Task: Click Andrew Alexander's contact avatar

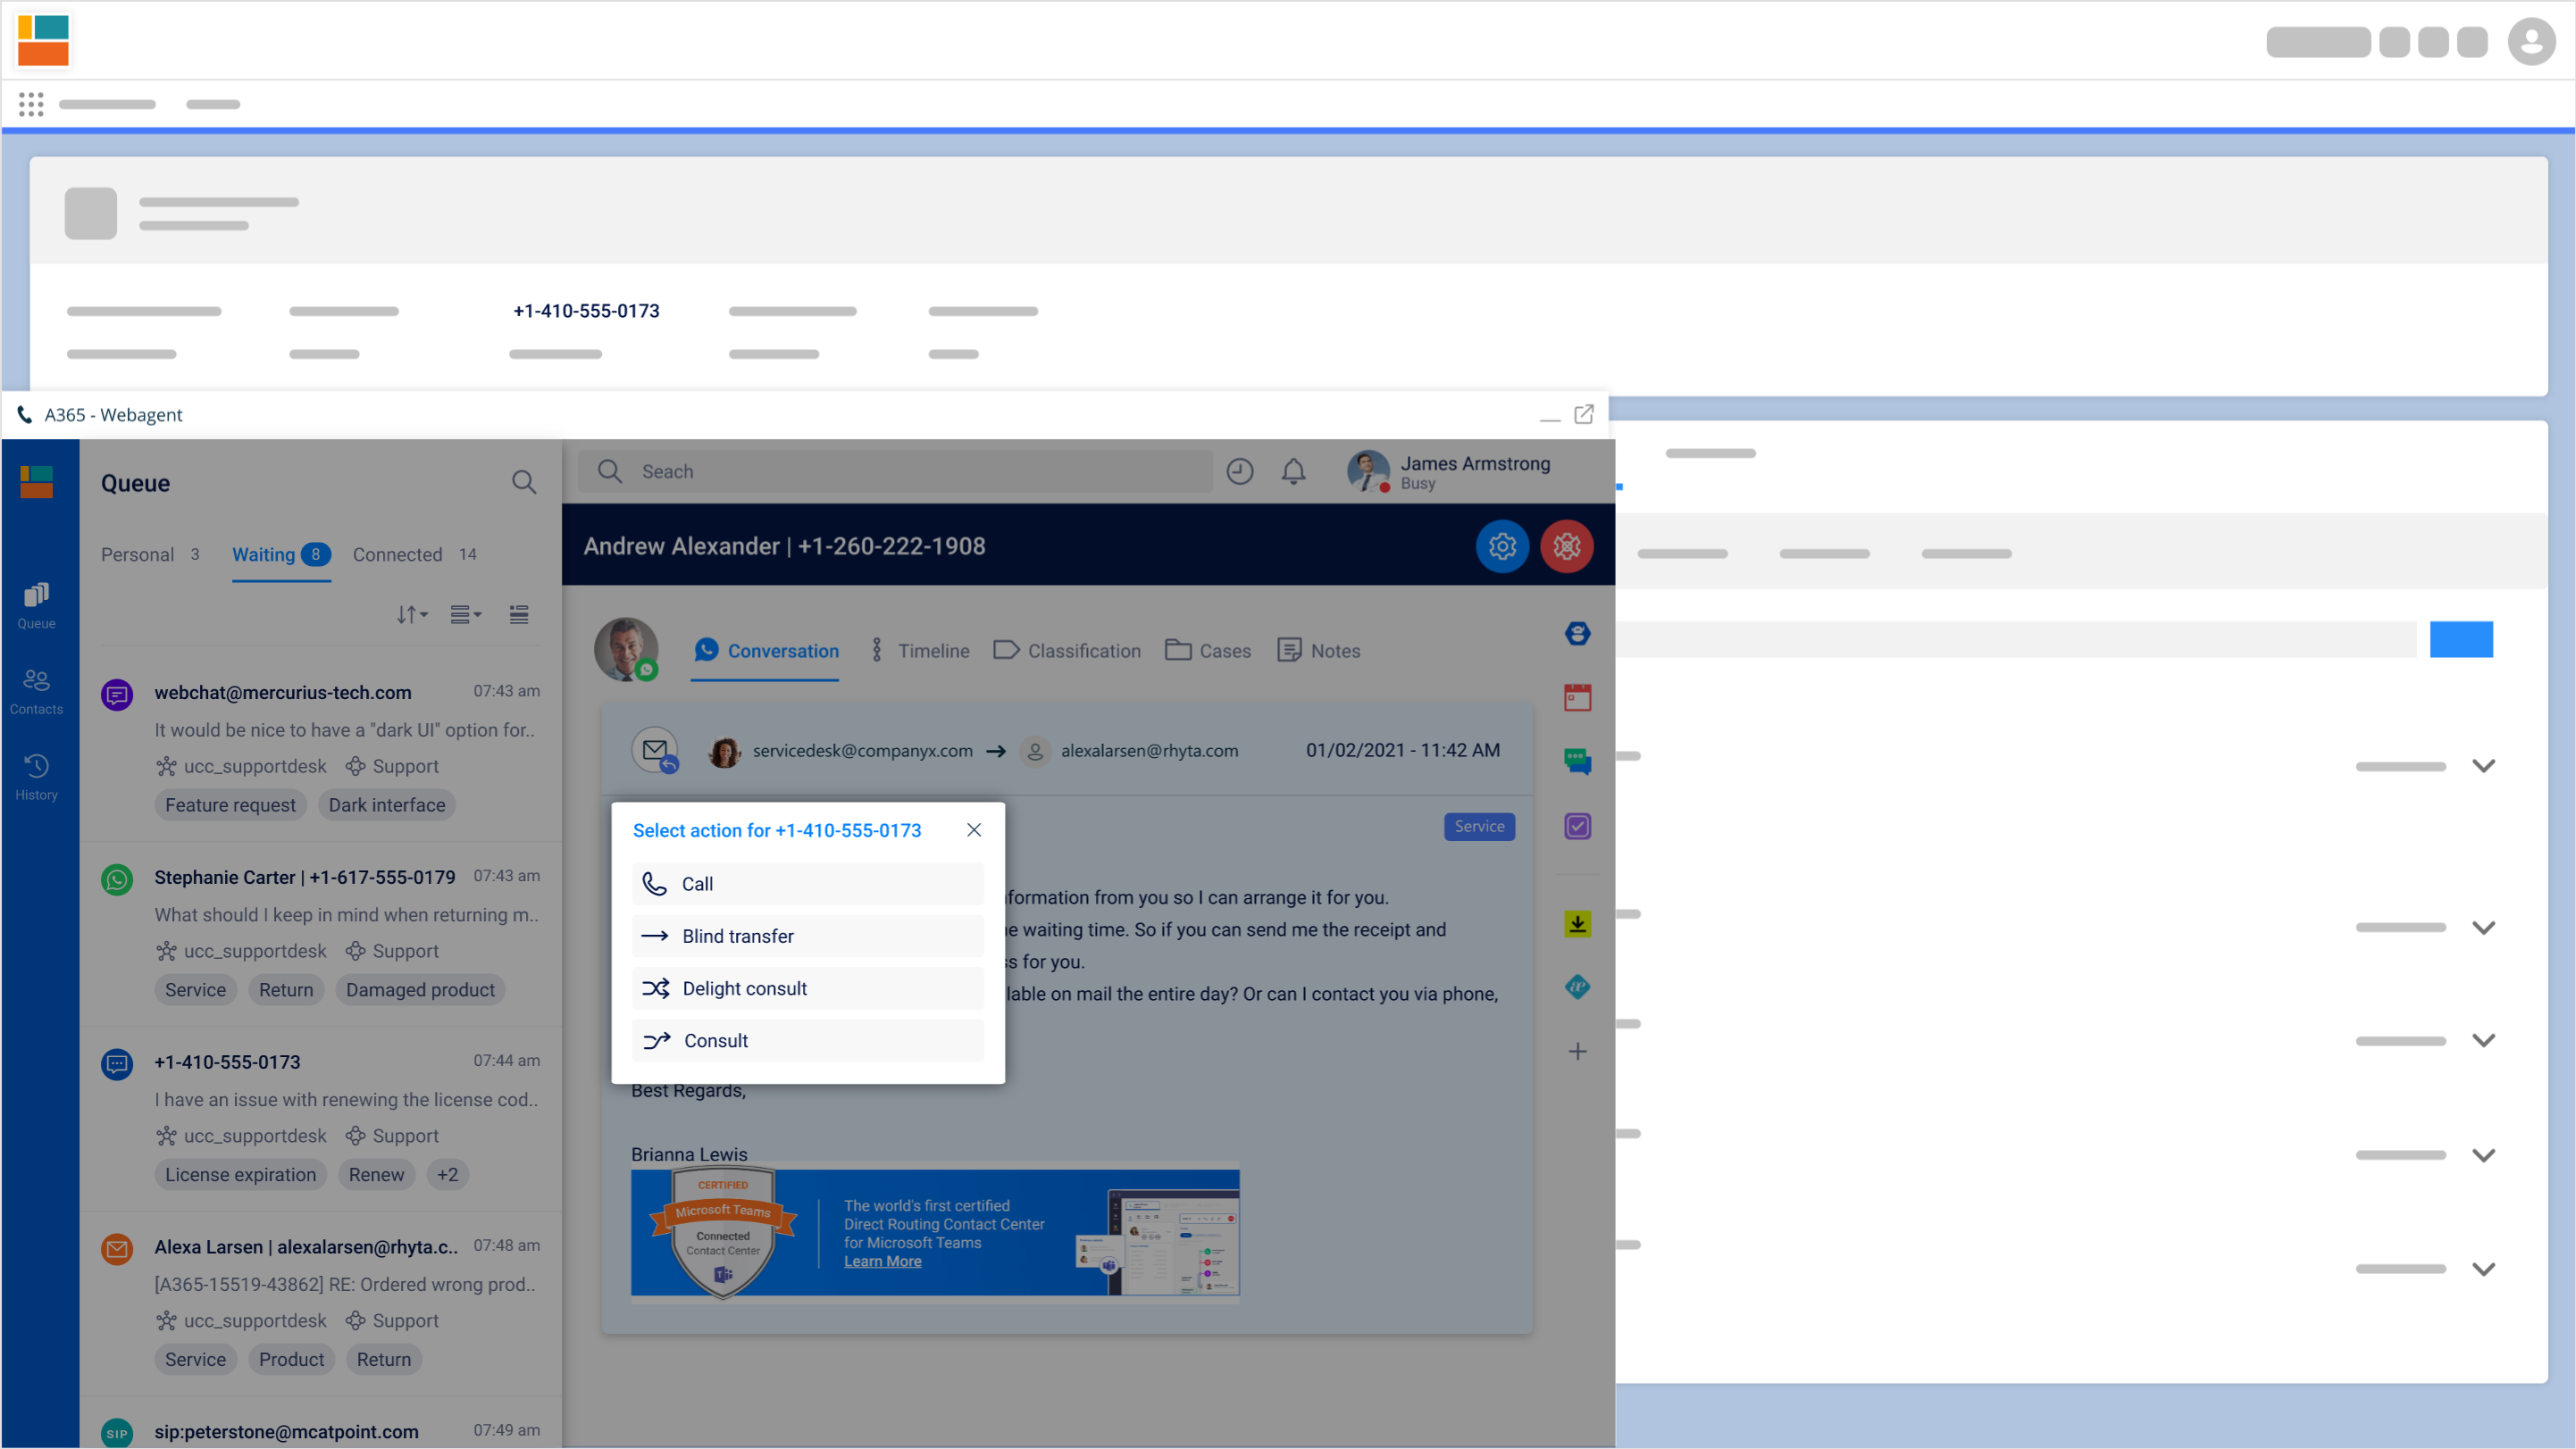Action: [627, 650]
